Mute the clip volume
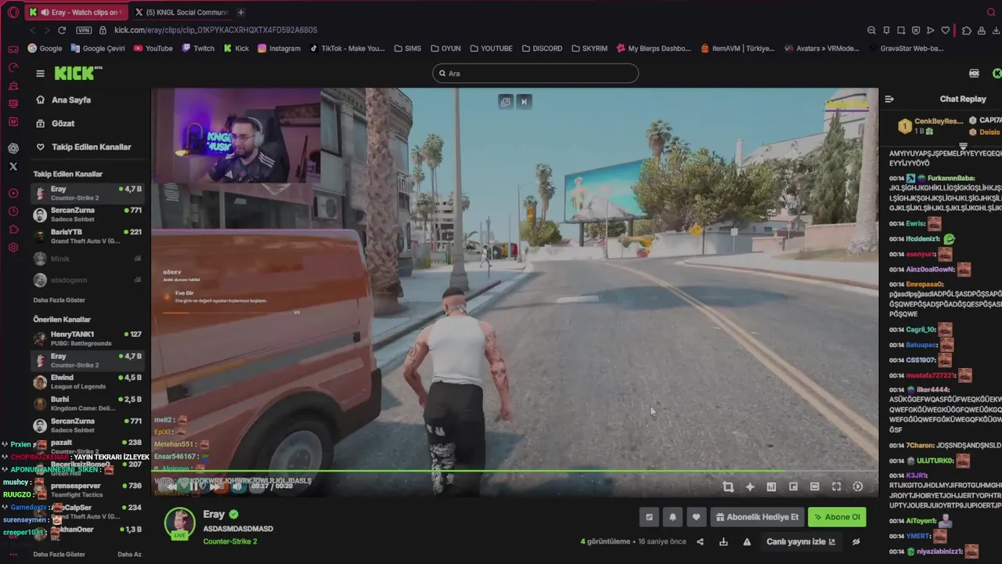 point(237,486)
